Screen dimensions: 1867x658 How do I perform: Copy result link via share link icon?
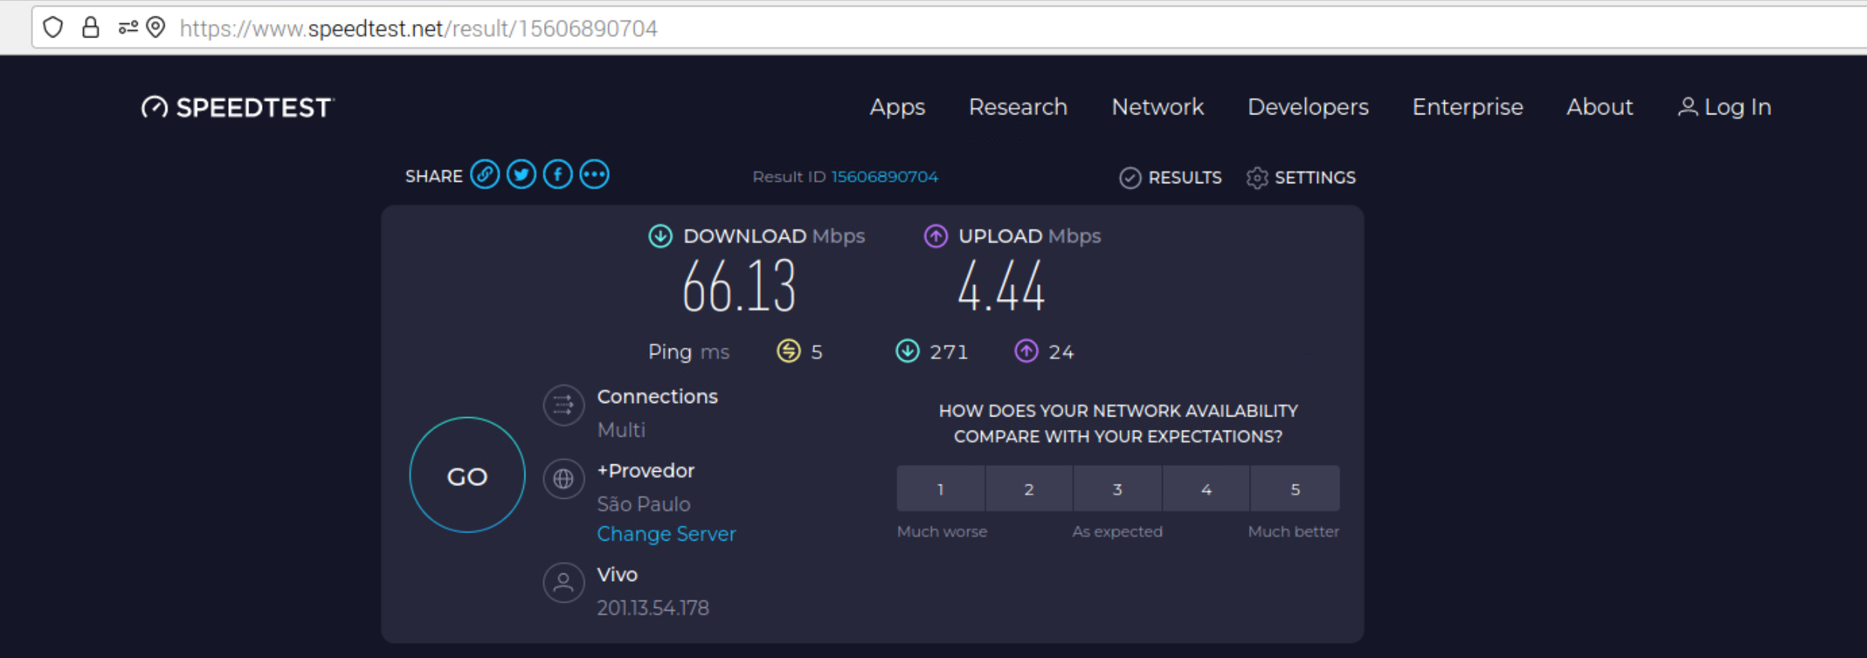485,175
